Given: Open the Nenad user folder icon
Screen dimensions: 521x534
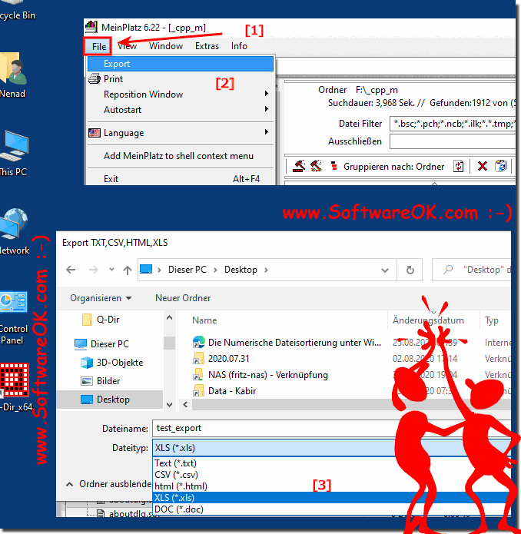Looking at the screenshot, I should (13, 75).
